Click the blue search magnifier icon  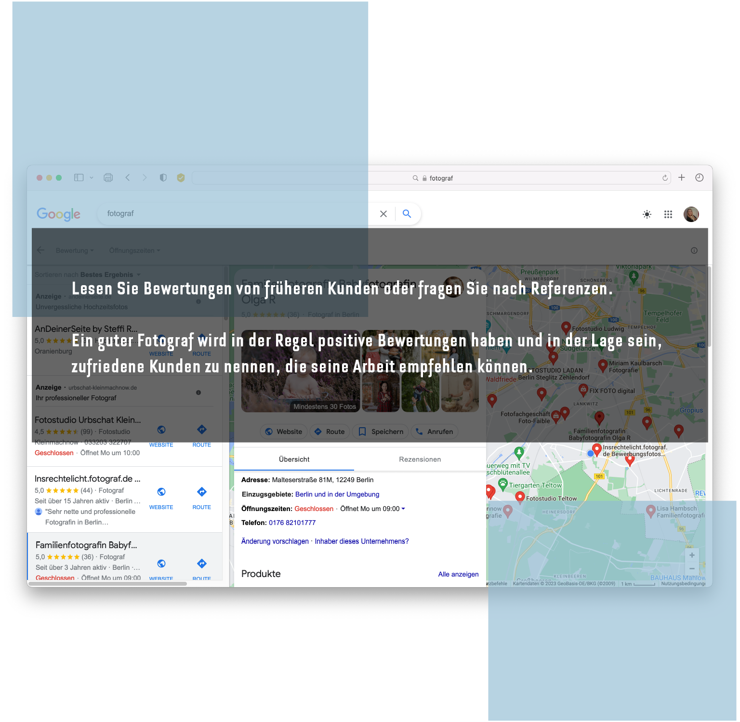point(407,214)
